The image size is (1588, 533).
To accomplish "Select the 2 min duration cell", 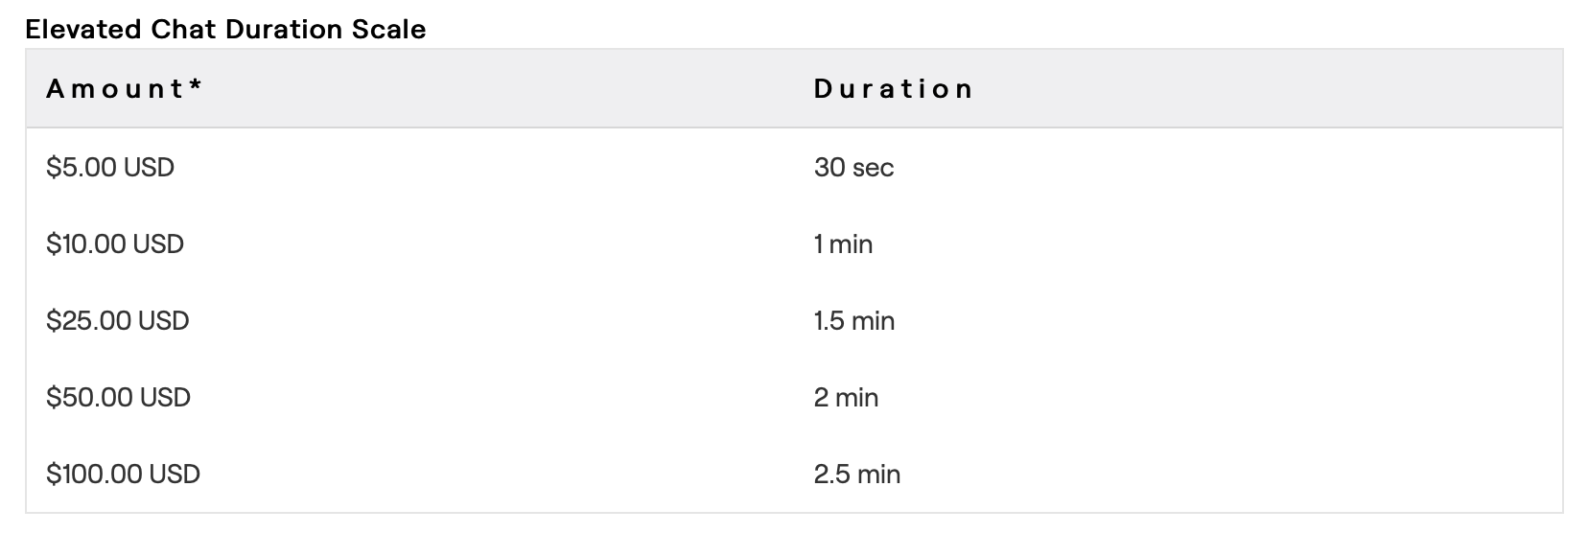I will point(846,398).
